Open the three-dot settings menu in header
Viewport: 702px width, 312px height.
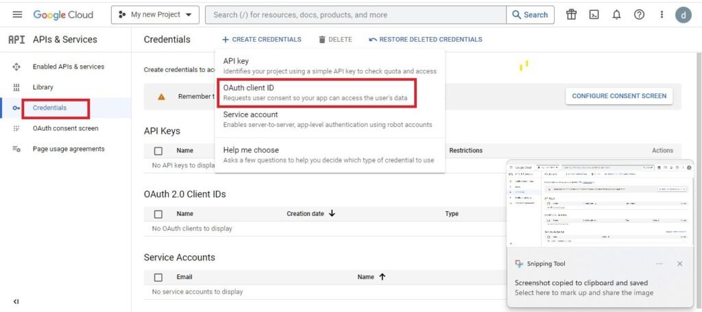point(662,14)
